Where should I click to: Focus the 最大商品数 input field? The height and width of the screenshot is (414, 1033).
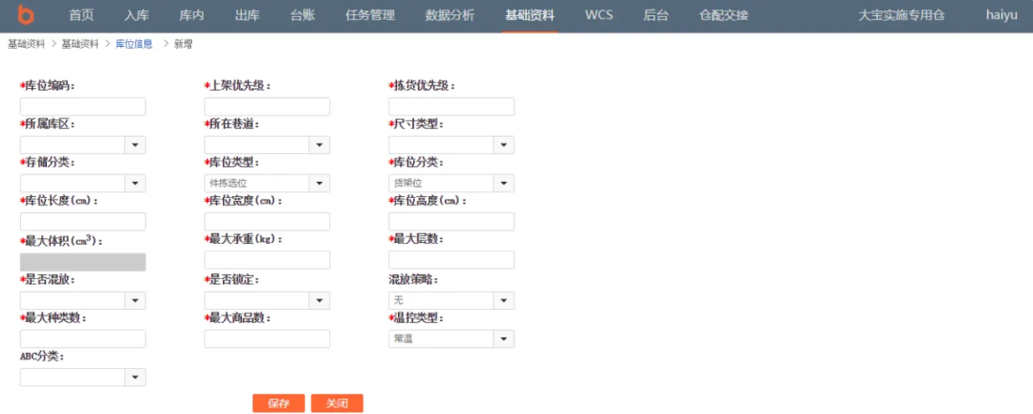(x=267, y=339)
